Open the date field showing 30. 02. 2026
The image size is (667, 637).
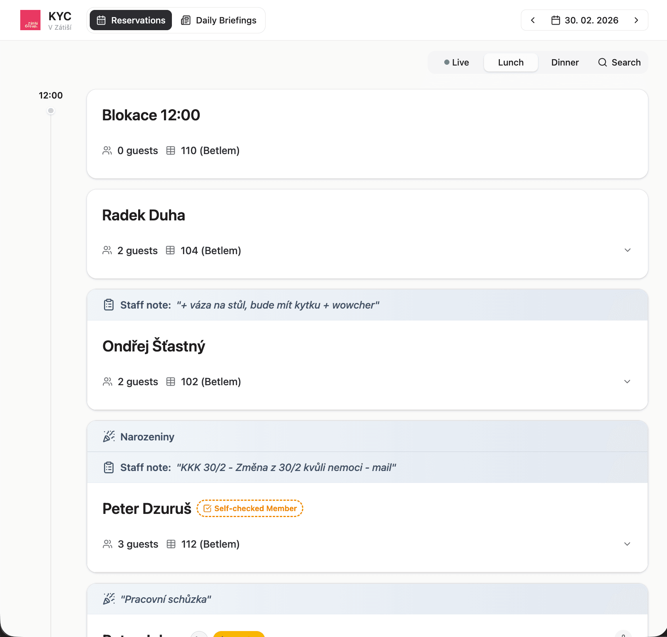pos(592,20)
